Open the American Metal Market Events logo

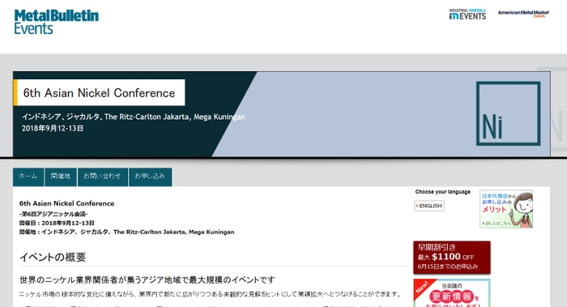click(523, 14)
